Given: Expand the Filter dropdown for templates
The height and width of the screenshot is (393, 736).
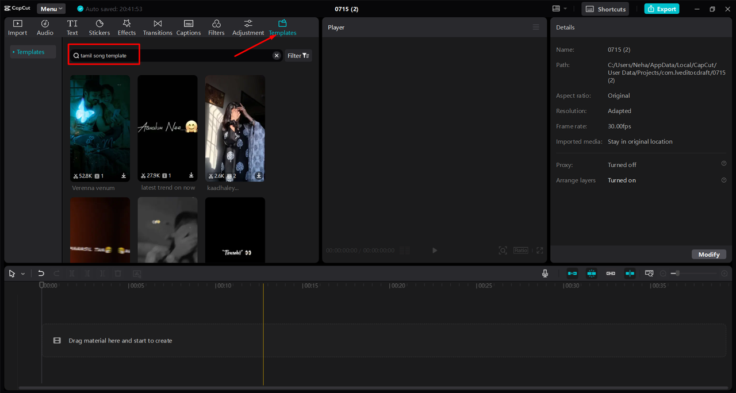Looking at the screenshot, I should (x=298, y=56).
